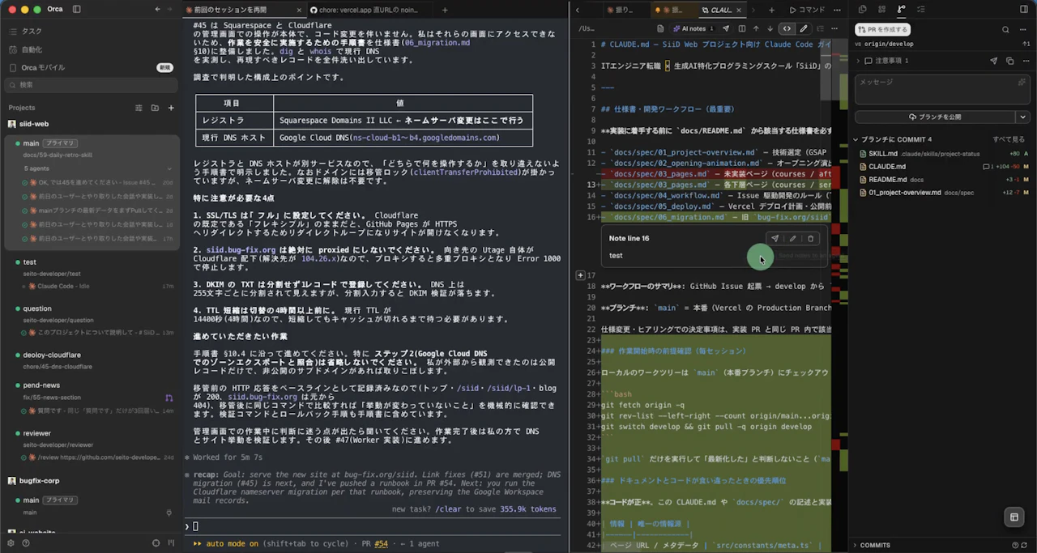
Task: Open the grid panel icon in right sidebar
Action: click(x=881, y=9)
